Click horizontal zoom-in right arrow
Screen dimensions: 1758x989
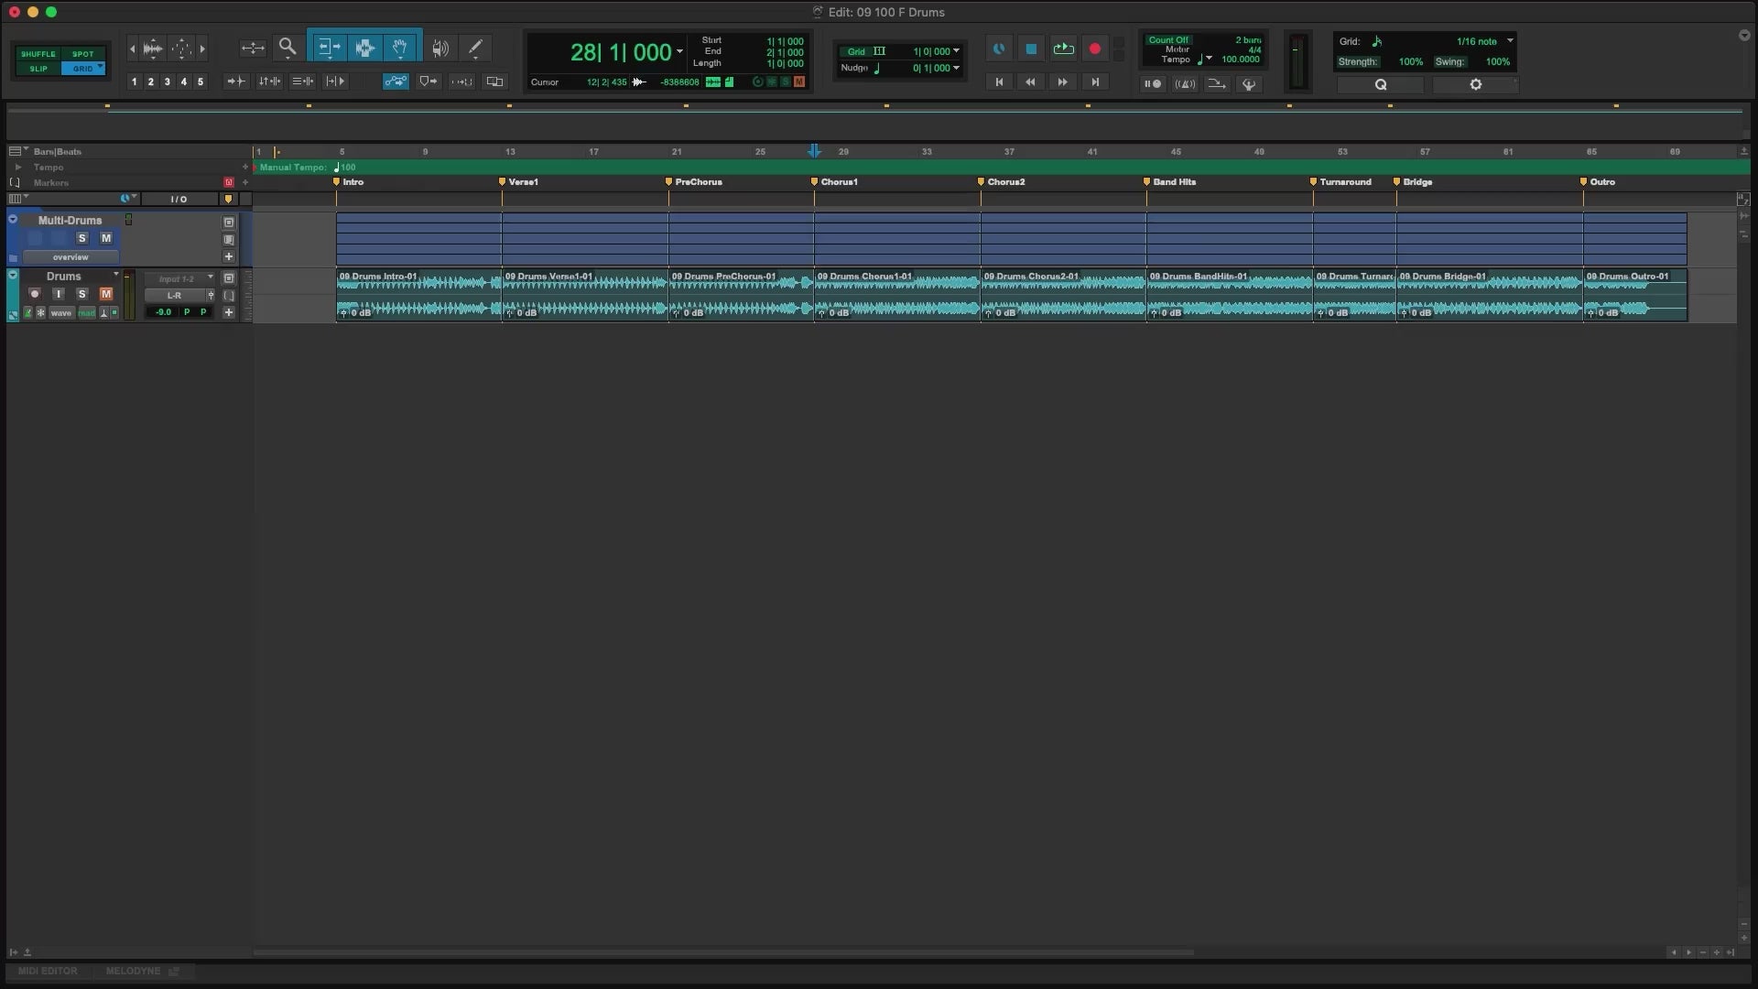(x=202, y=48)
